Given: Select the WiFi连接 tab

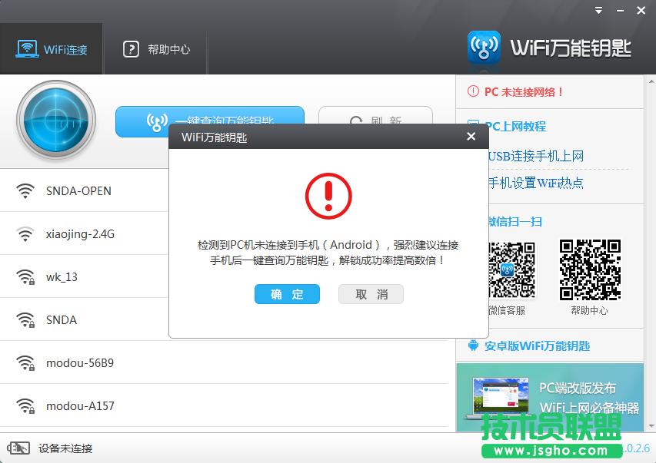Looking at the screenshot, I should (x=52, y=48).
